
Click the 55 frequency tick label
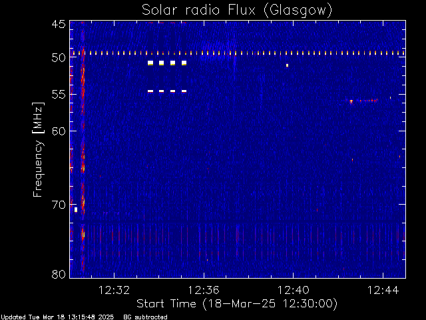(59, 95)
